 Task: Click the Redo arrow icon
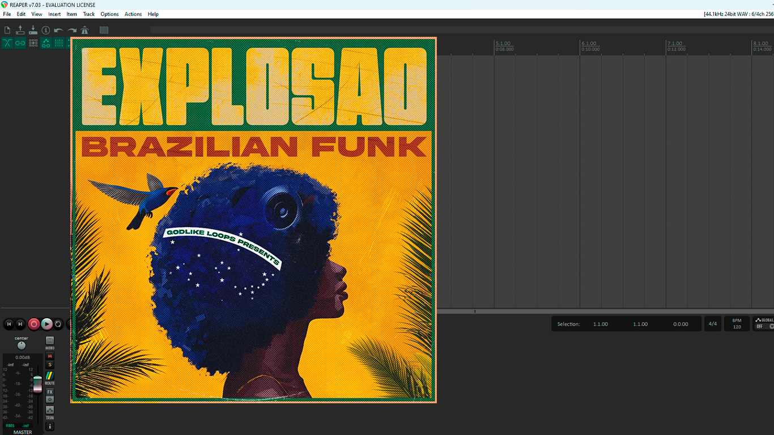point(72,30)
